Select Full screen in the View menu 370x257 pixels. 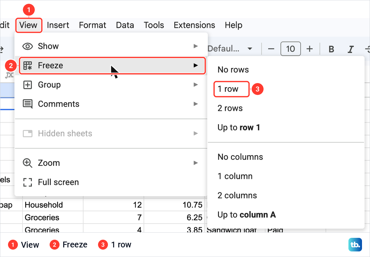111,182
